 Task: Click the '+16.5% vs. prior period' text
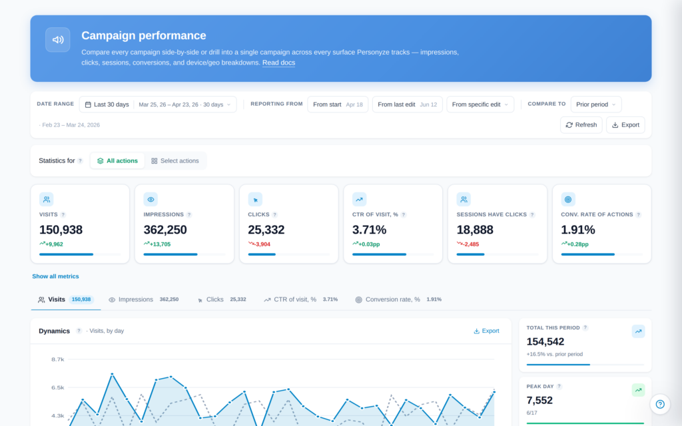(x=555, y=354)
